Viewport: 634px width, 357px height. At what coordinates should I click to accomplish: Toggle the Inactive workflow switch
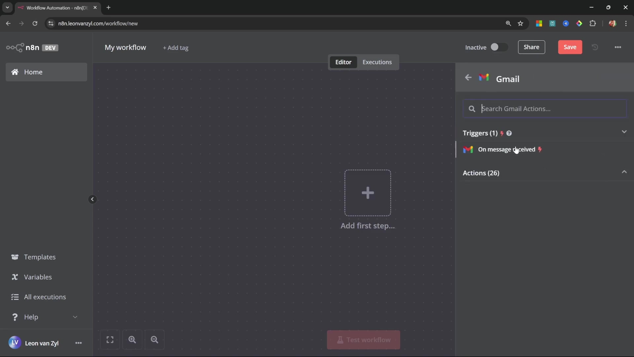[499, 47]
